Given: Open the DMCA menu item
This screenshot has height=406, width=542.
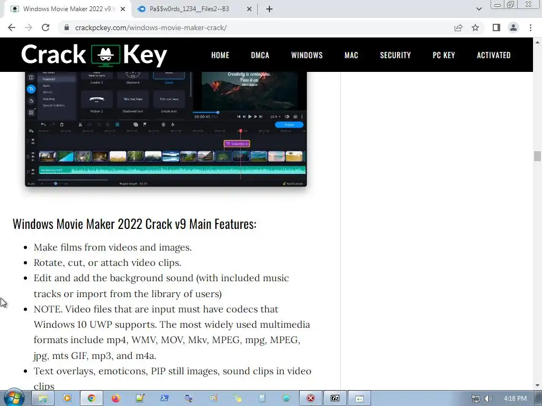Looking at the screenshot, I should [260, 55].
